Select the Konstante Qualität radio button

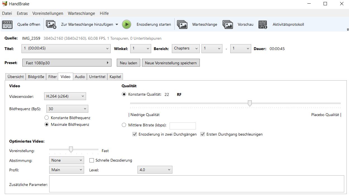[124, 95]
